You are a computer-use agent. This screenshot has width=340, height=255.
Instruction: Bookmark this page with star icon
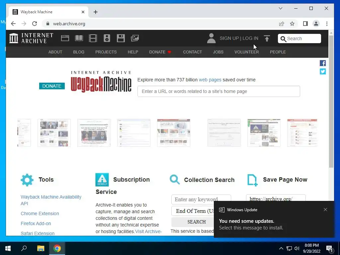tap(292, 24)
